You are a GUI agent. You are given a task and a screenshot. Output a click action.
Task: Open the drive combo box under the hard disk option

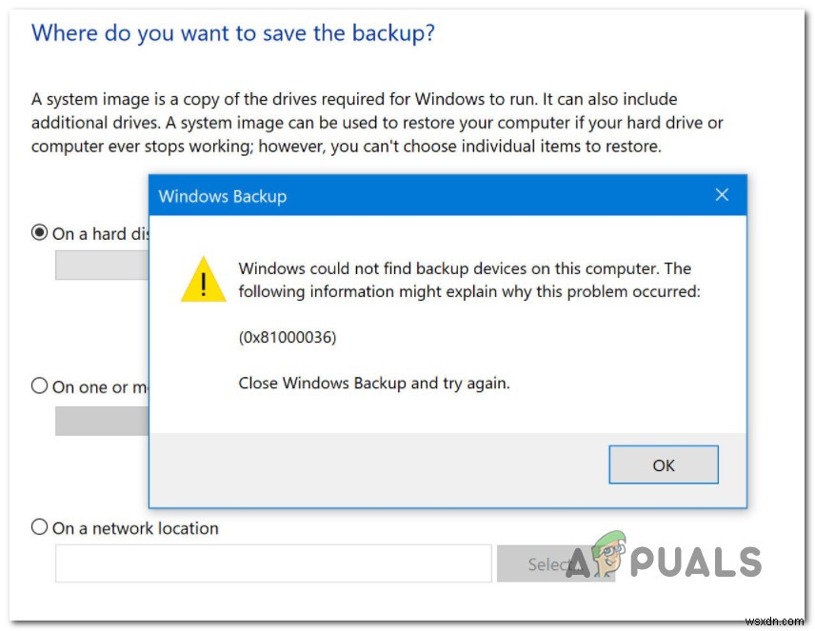(100, 265)
